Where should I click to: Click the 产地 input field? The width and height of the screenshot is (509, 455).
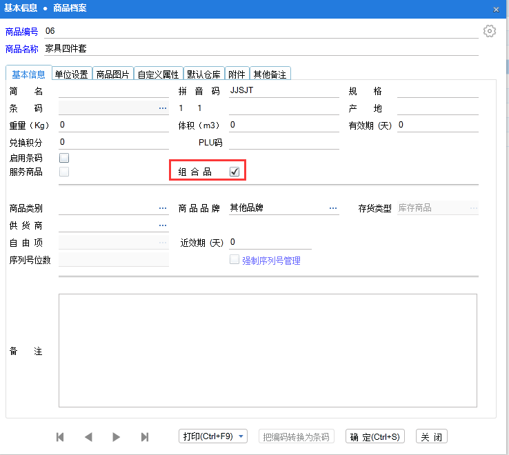pos(437,108)
